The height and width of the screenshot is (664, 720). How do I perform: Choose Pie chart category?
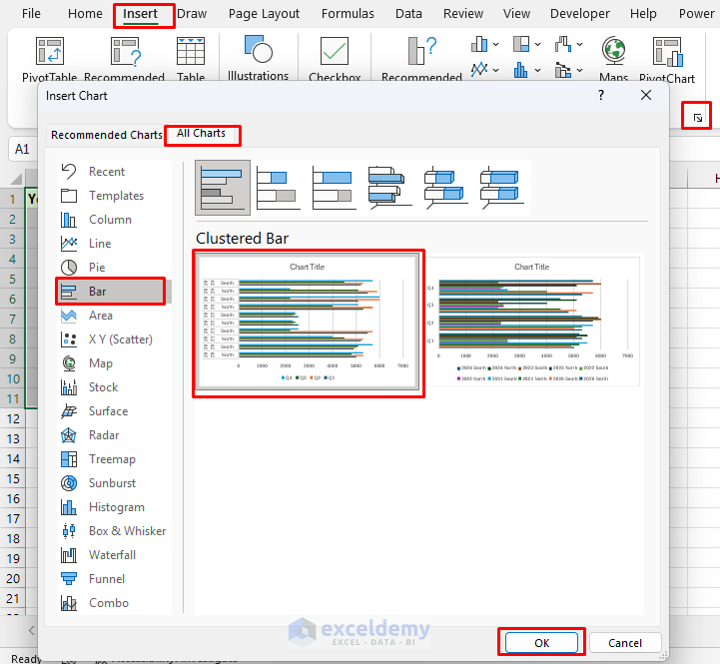[x=114, y=268]
